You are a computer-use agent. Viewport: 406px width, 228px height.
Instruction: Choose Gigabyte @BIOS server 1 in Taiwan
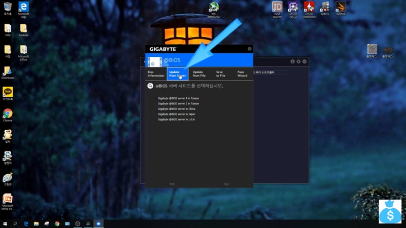[x=179, y=98]
